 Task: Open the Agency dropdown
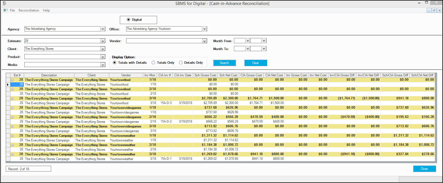[x=103, y=29]
